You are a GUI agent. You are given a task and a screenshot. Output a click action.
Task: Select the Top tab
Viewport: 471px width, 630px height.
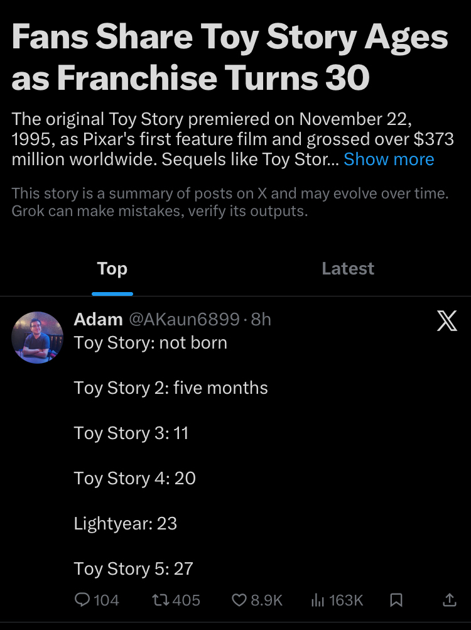tap(112, 269)
